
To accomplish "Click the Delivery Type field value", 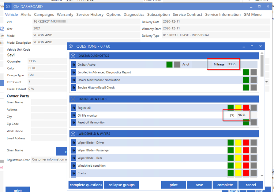I will pyautogui.click(x=216, y=35).
